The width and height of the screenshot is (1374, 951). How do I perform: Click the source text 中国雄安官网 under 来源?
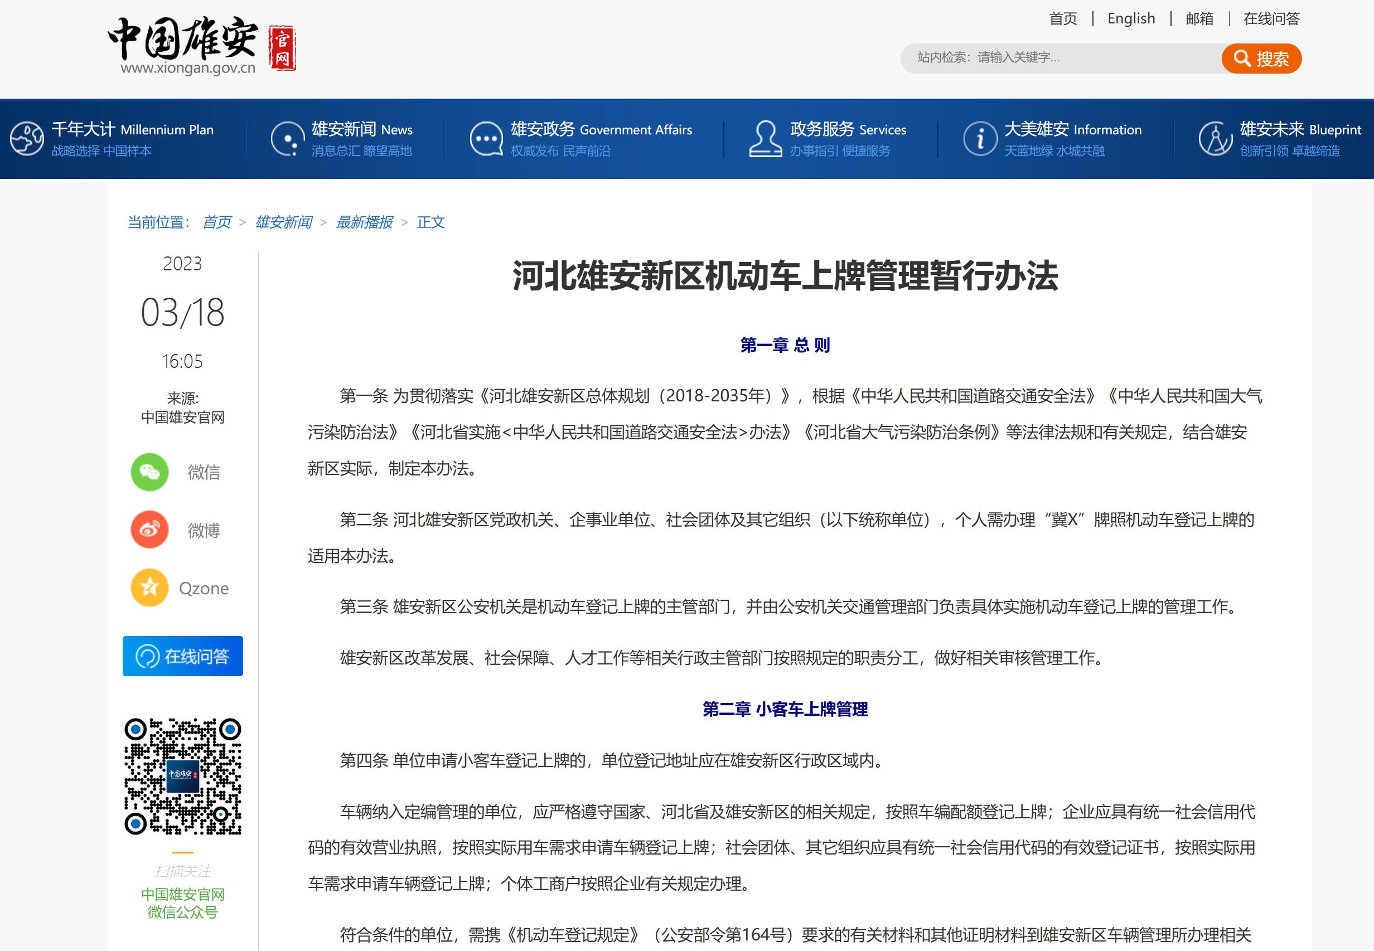coord(183,417)
